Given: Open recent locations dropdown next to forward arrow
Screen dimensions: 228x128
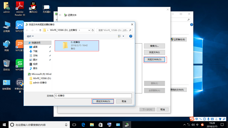Looking at the screenshot, I should click(x=36, y=30).
